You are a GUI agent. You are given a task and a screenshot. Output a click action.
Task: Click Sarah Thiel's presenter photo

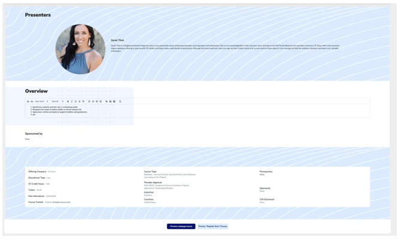coord(80,49)
